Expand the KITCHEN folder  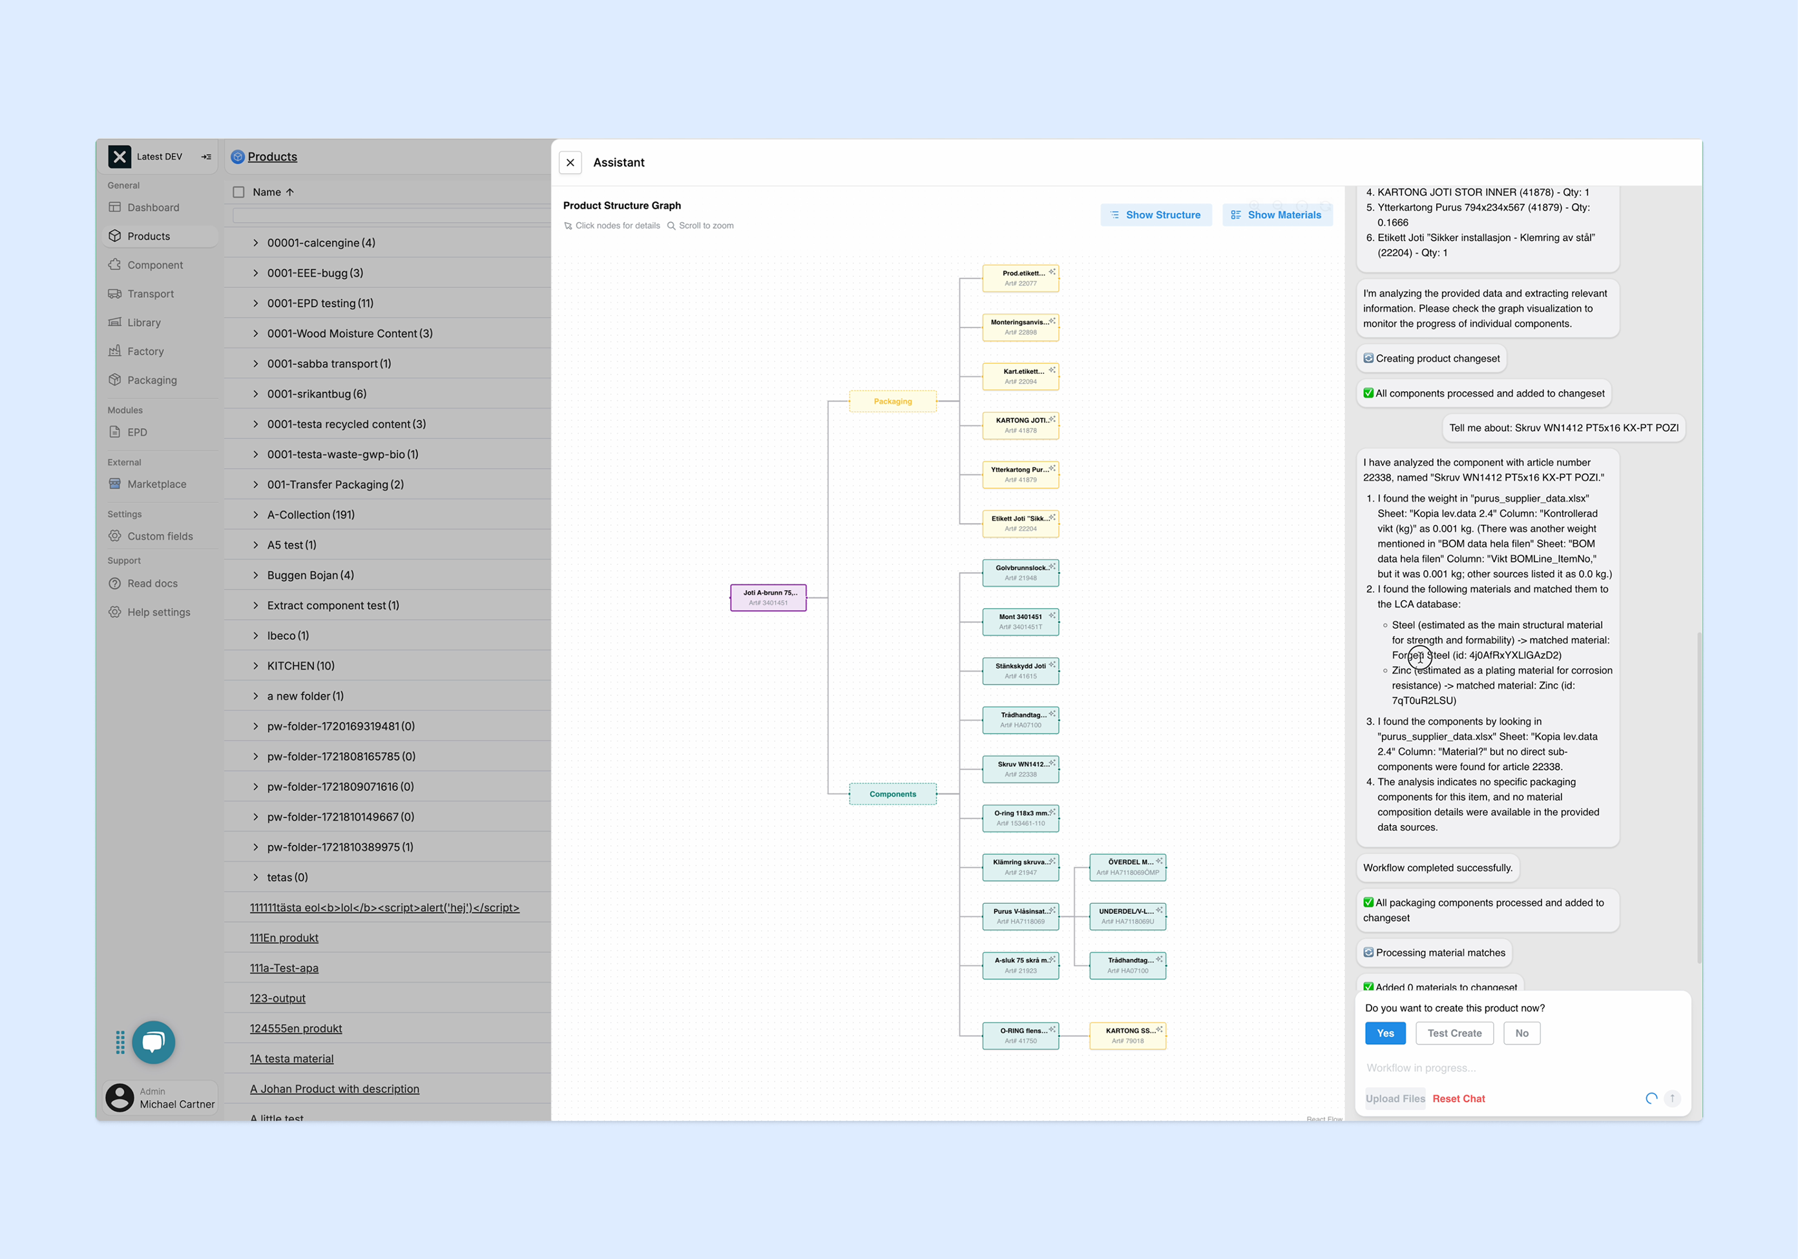(x=255, y=666)
